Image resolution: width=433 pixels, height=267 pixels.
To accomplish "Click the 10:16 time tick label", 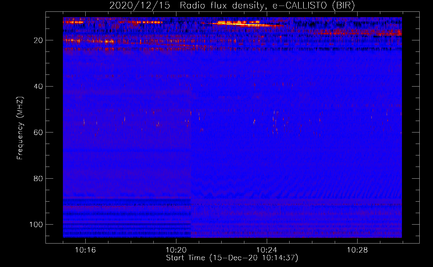I will [x=85, y=250].
